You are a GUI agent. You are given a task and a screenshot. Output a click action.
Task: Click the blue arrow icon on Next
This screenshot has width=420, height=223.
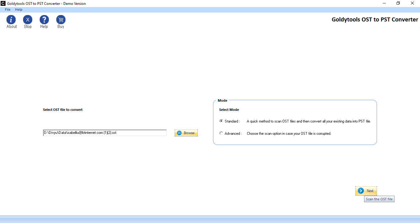tap(360, 191)
